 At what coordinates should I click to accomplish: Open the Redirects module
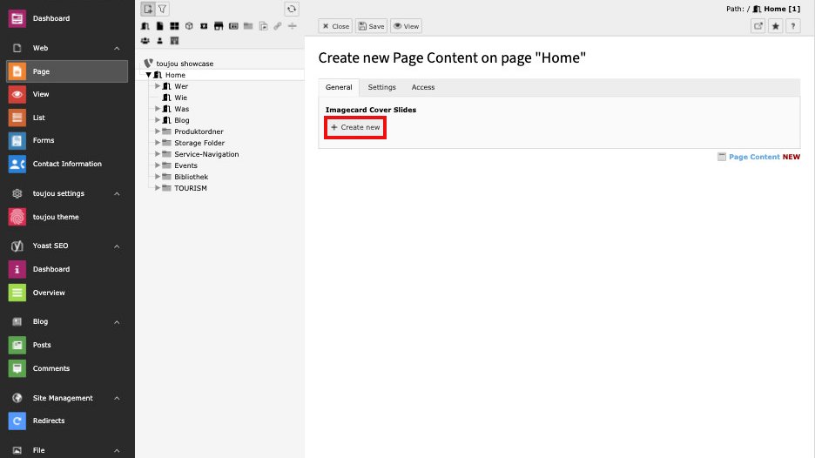(x=48, y=421)
